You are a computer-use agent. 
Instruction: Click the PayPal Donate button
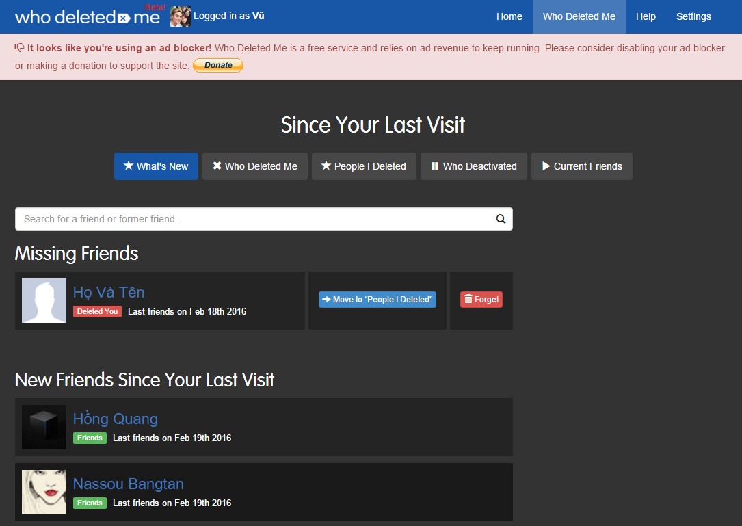click(218, 66)
